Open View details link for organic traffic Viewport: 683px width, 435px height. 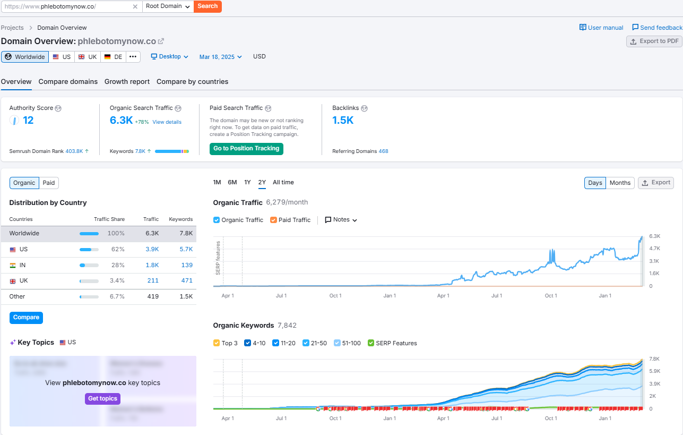(167, 122)
